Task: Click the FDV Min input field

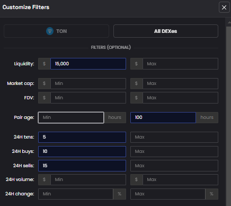Action: 88,98
